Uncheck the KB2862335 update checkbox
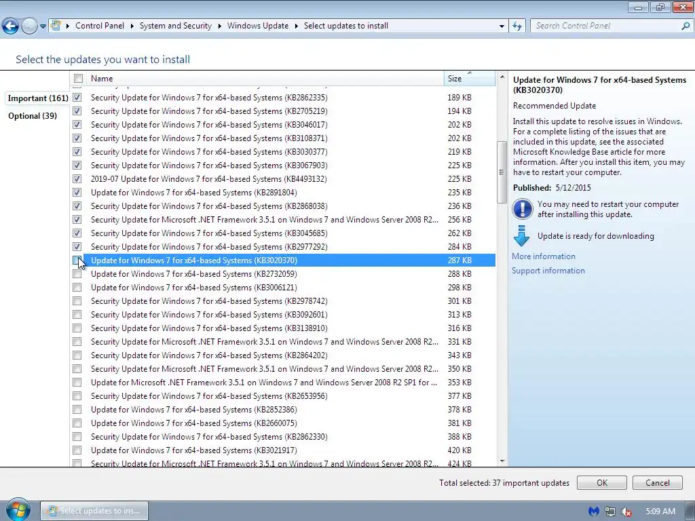Image resolution: width=695 pixels, height=521 pixels. (x=77, y=98)
